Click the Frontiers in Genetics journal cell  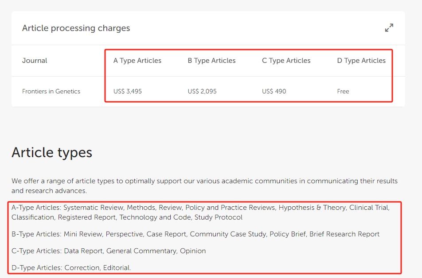(51, 91)
